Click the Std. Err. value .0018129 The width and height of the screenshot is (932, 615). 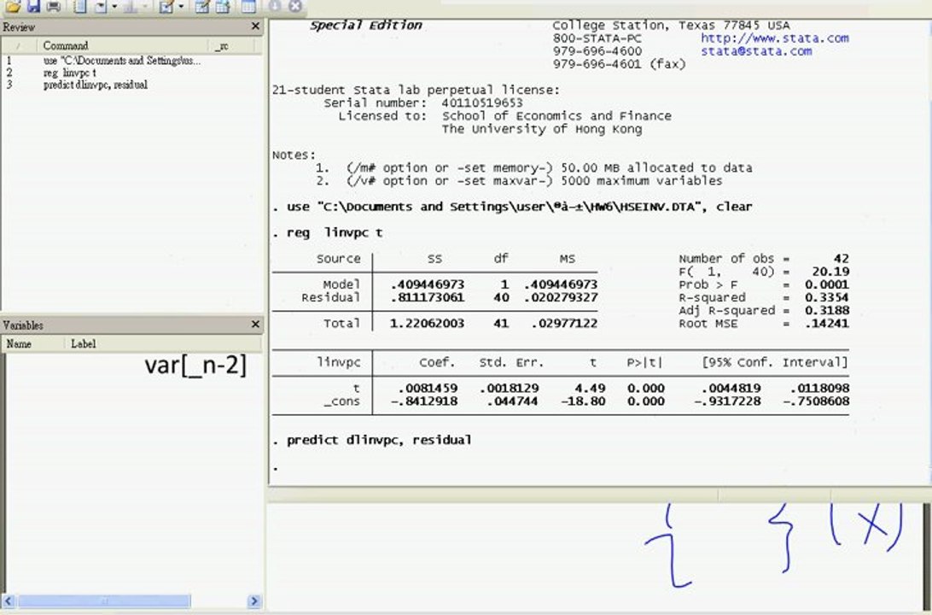(x=509, y=389)
